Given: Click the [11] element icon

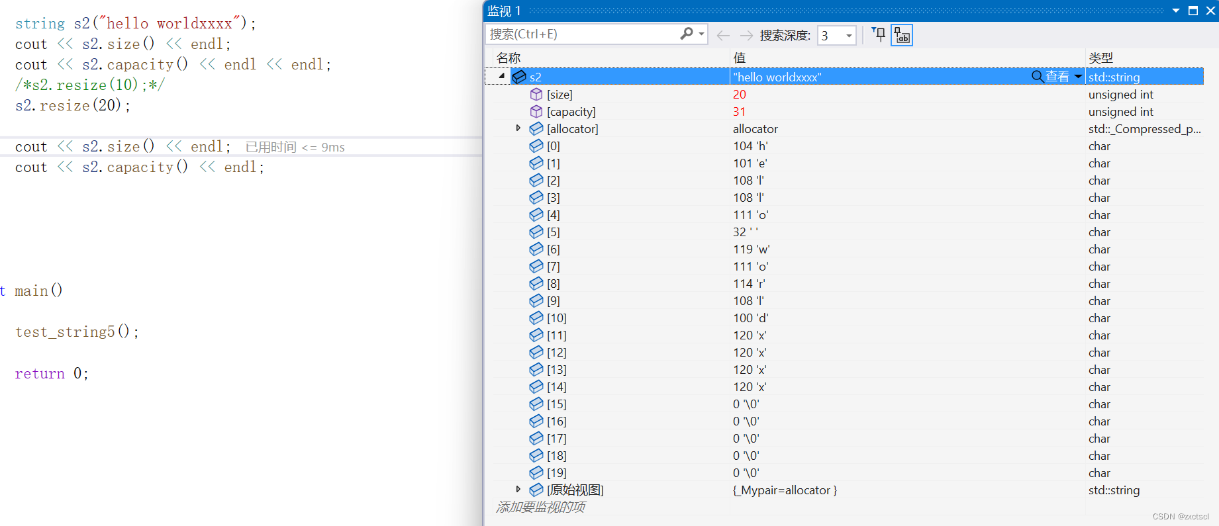Looking at the screenshot, I should click(536, 335).
